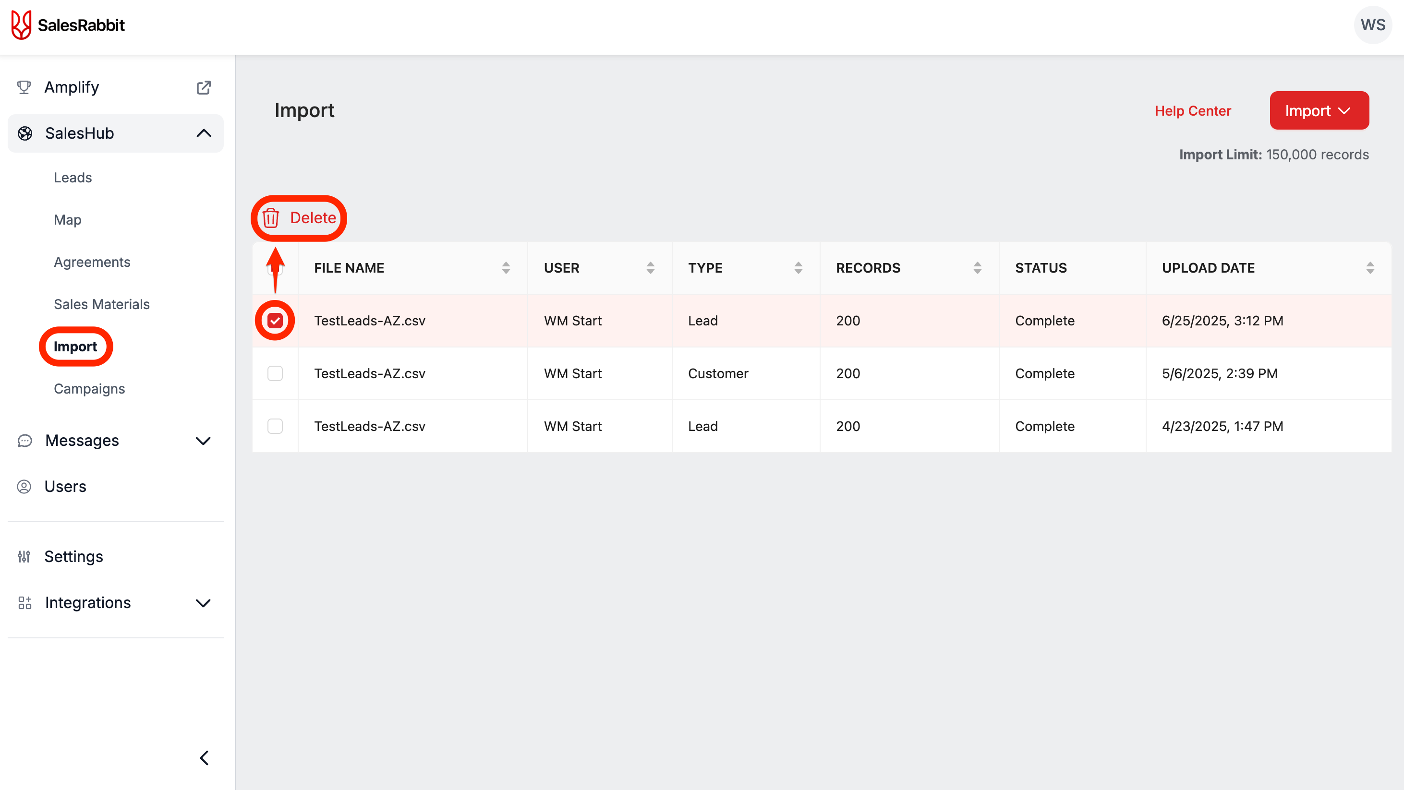Open Agreements in sidebar

click(x=92, y=262)
